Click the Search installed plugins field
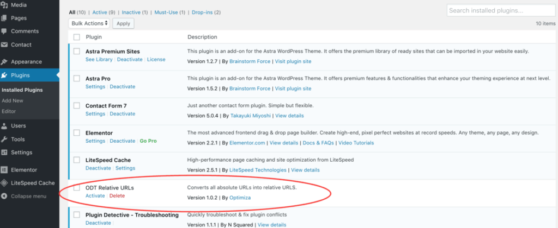Screen dimensions: 558x228 [501, 11]
